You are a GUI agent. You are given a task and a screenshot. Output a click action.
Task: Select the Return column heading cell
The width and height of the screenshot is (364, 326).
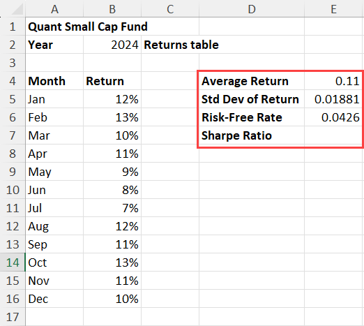(112, 81)
